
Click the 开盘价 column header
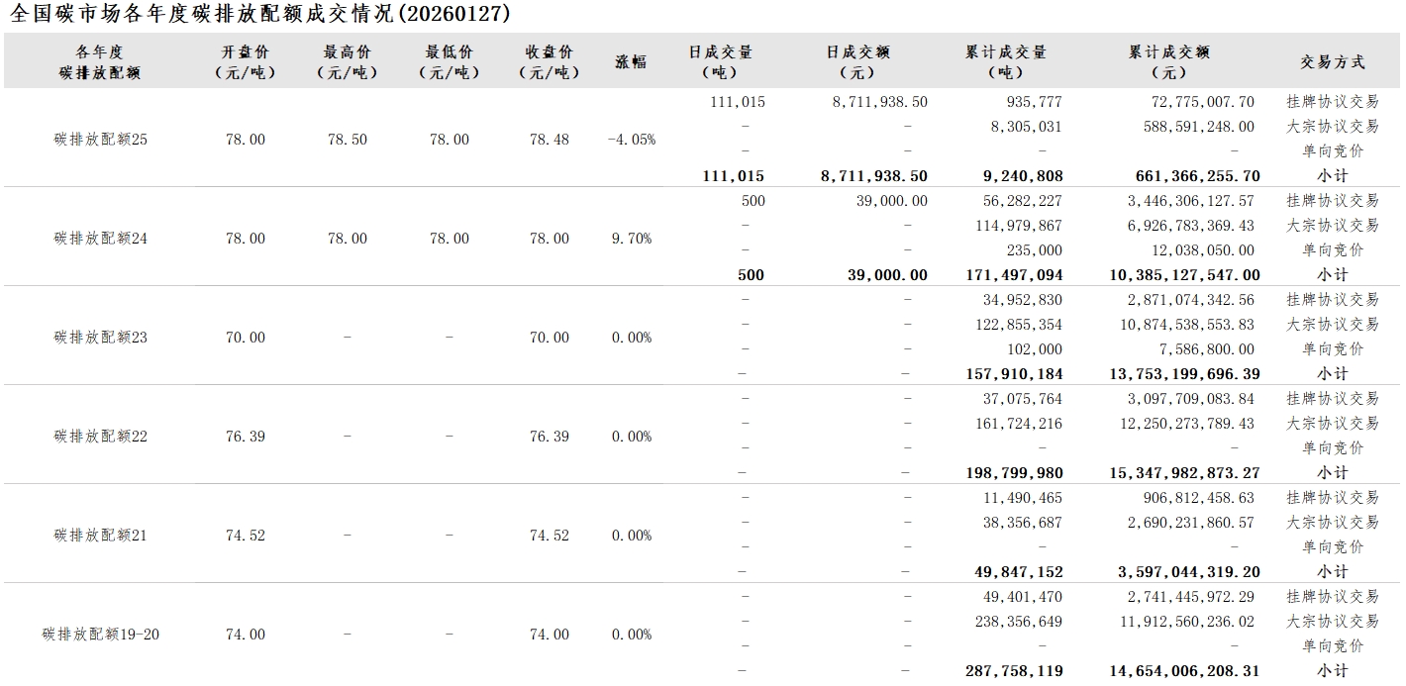[x=245, y=61]
